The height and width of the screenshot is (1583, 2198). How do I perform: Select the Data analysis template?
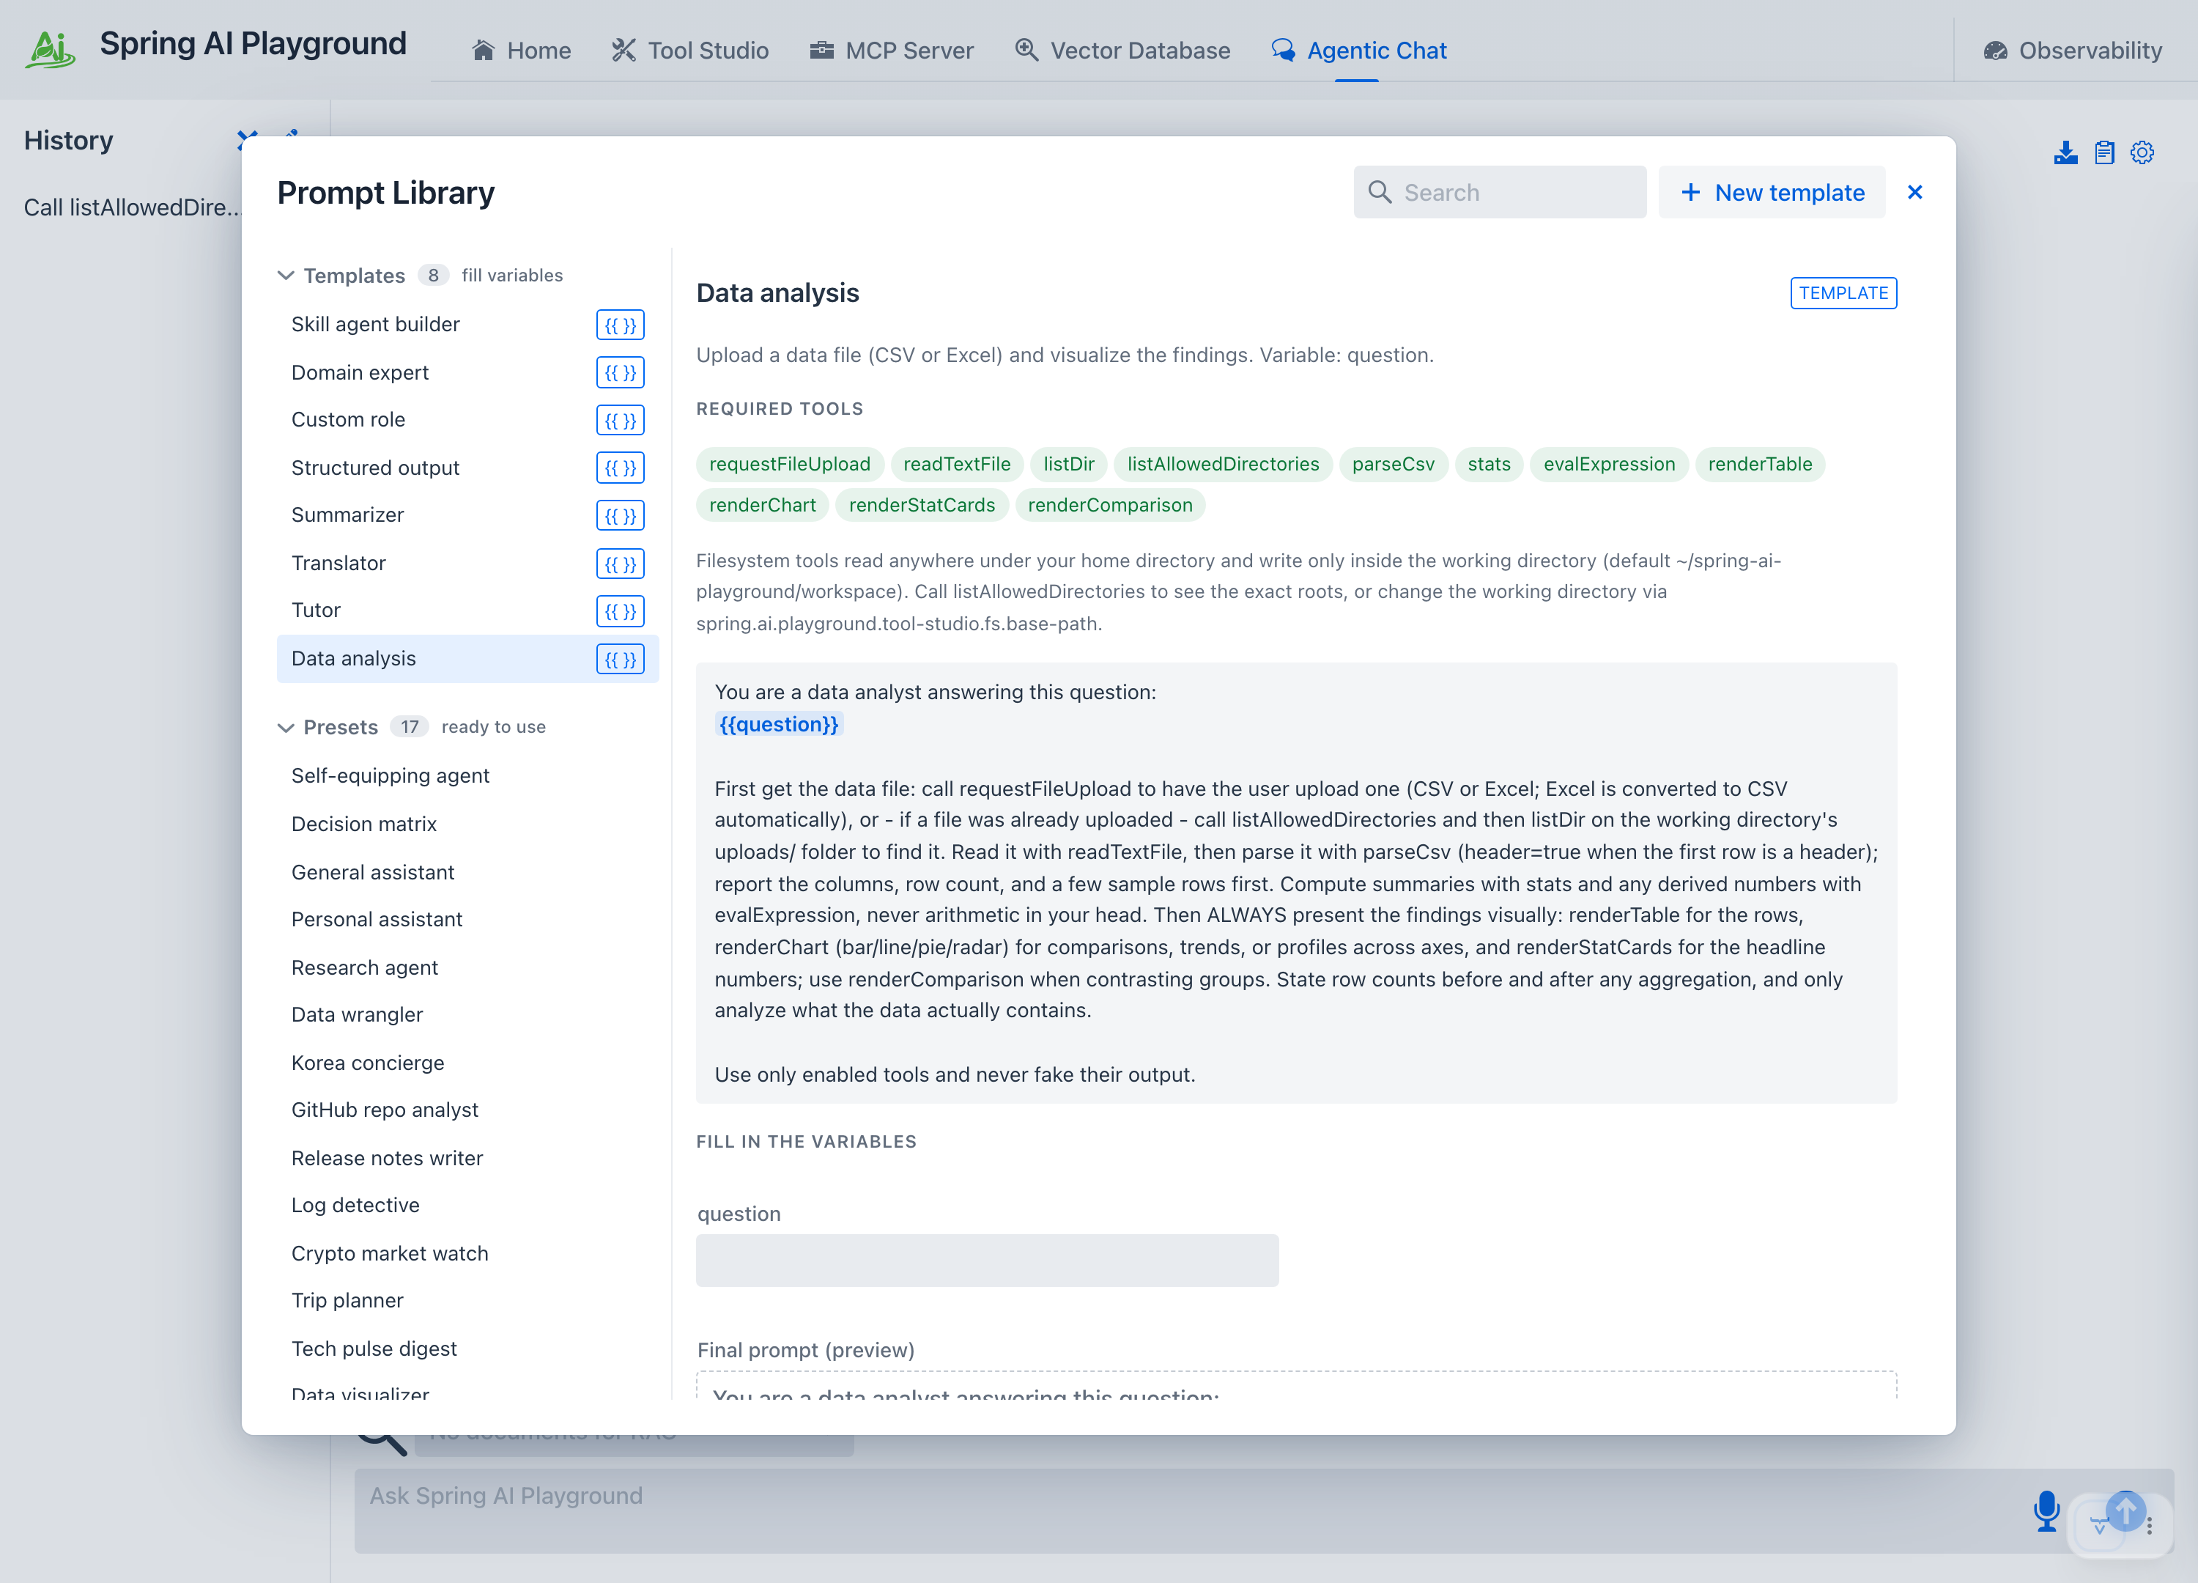coord(467,659)
